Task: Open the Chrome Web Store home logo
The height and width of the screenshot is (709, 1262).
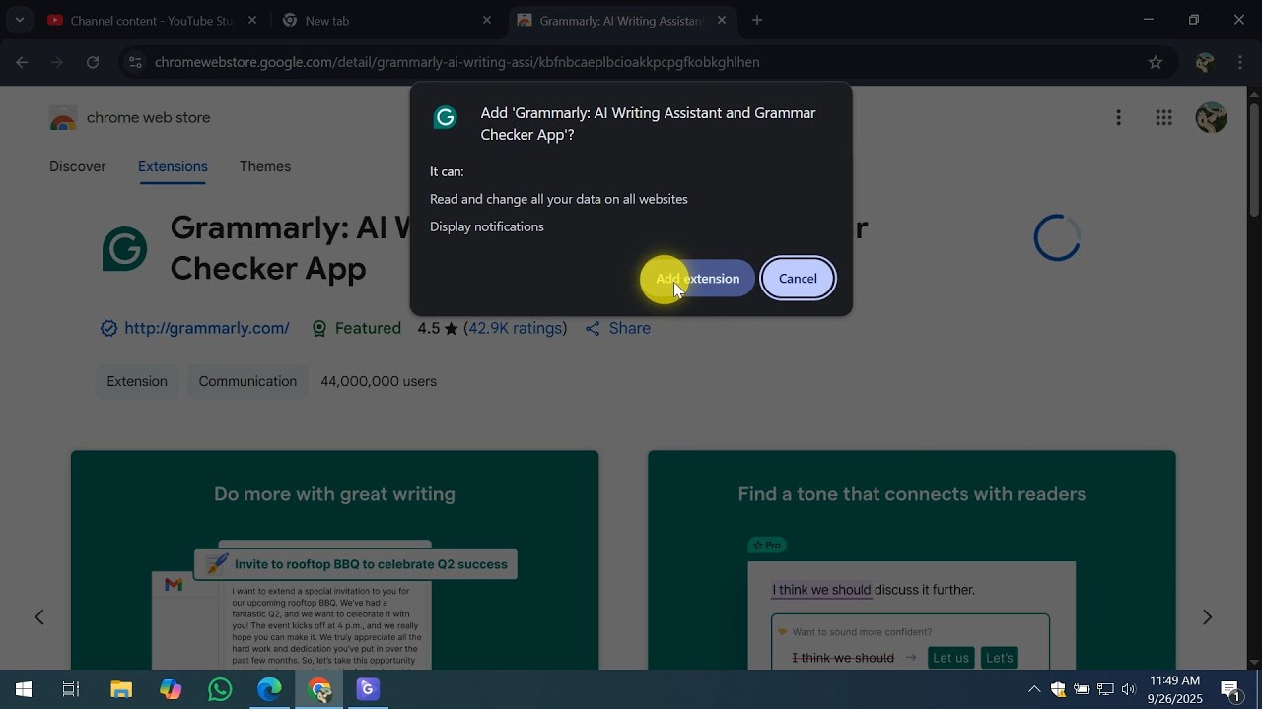Action: point(130,118)
